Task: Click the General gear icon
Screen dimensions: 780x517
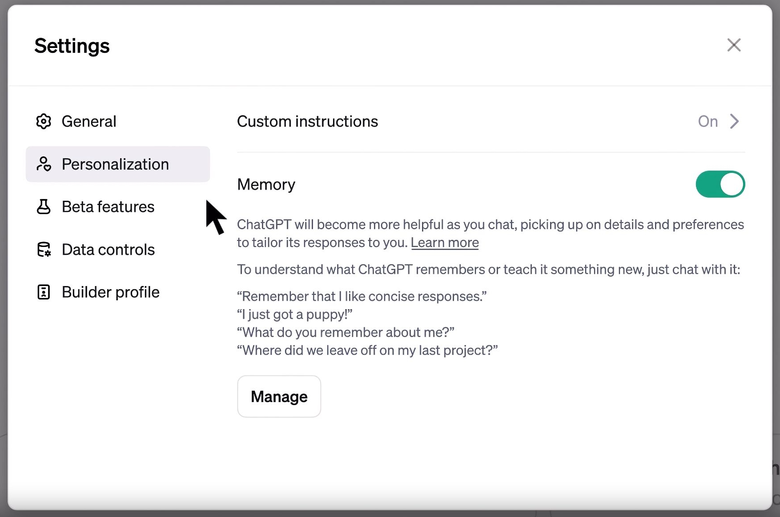Action: [44, 121]
